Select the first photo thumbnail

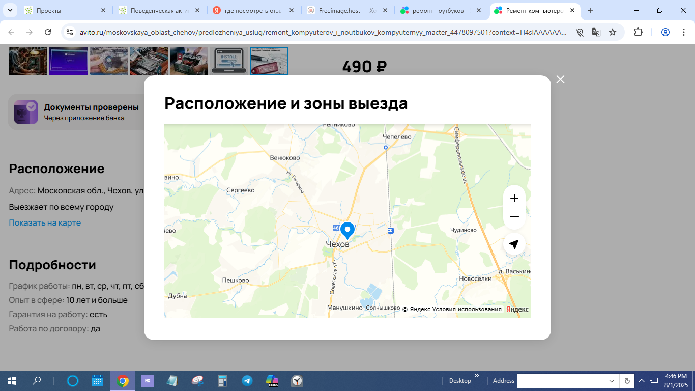[x=28, y=61]
